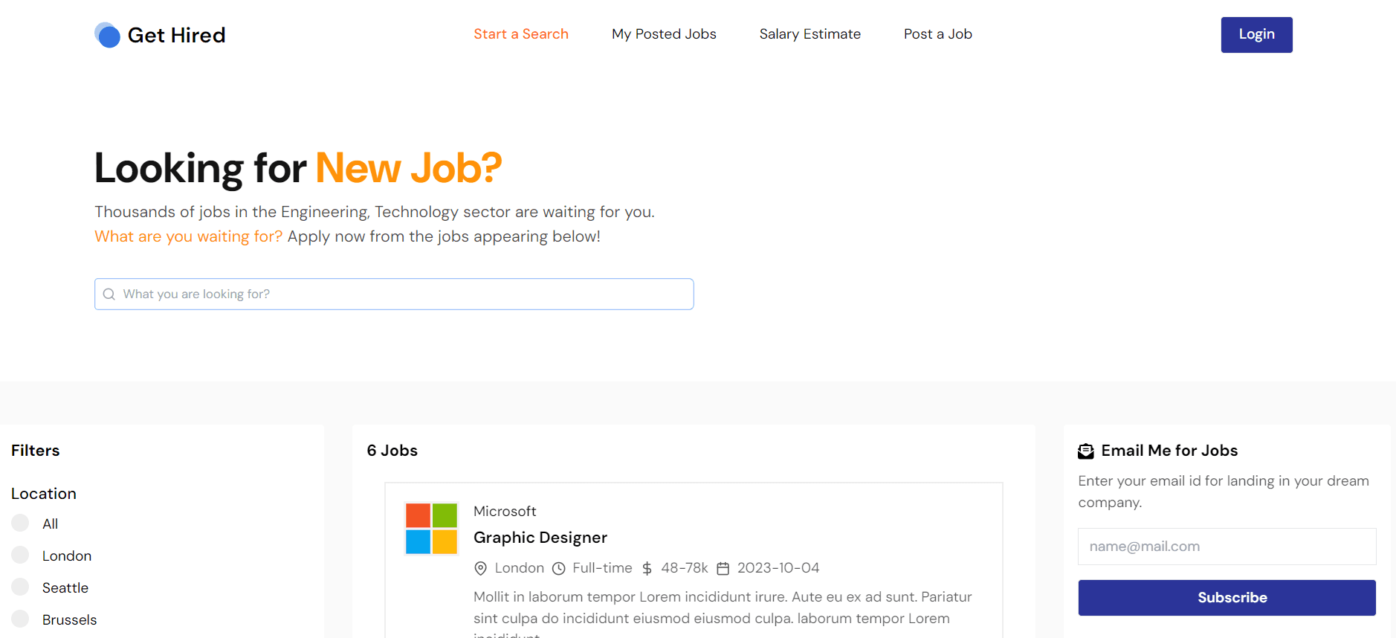Click the clock icon beside Full-time
This screenshot has height=638, width=1396.
point(559,569)
